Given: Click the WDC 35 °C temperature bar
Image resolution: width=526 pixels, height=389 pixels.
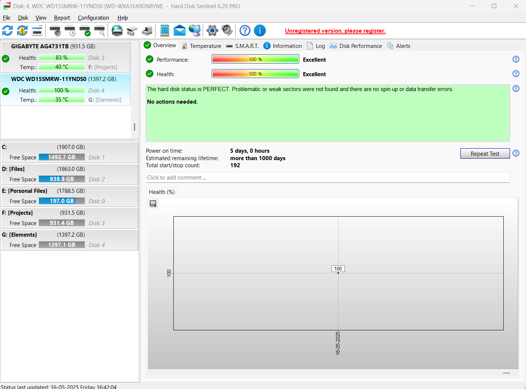Looking at the screenshot, I should pyautogui.click(x=62, y=100).
